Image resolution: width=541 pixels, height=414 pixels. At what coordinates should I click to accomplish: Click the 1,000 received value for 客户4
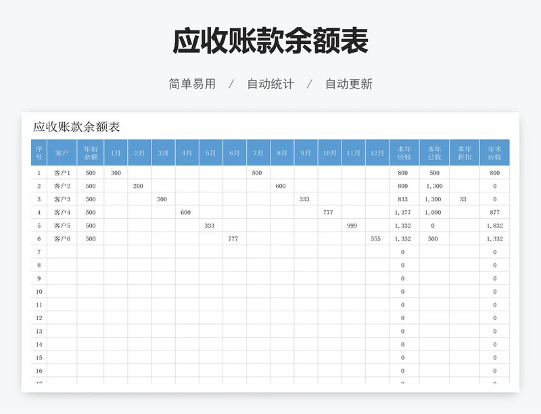[x=434, y=212]
